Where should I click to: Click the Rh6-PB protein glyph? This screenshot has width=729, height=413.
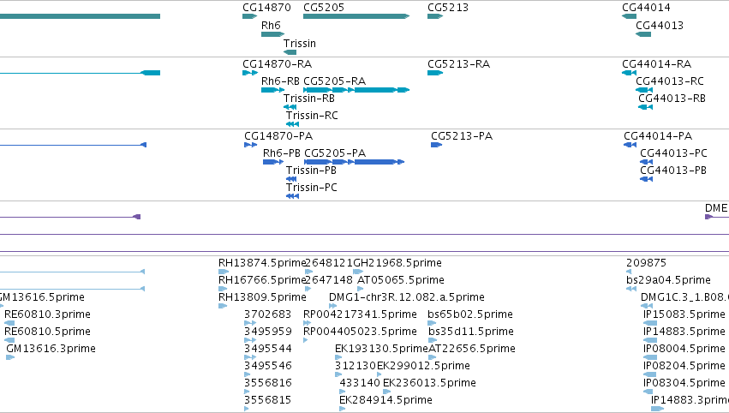click(273, 162)
